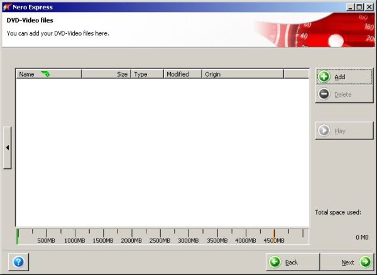
Task: Go Back to the previous step
Action: (x=293, y=262)
